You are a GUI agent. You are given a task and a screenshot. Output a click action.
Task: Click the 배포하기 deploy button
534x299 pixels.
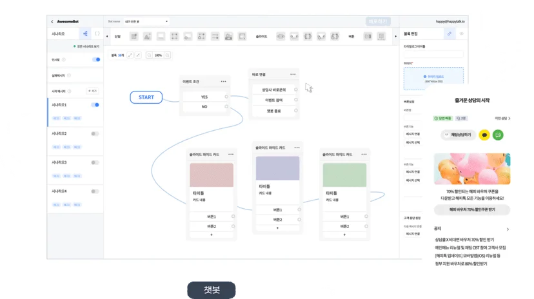(378, 21)
